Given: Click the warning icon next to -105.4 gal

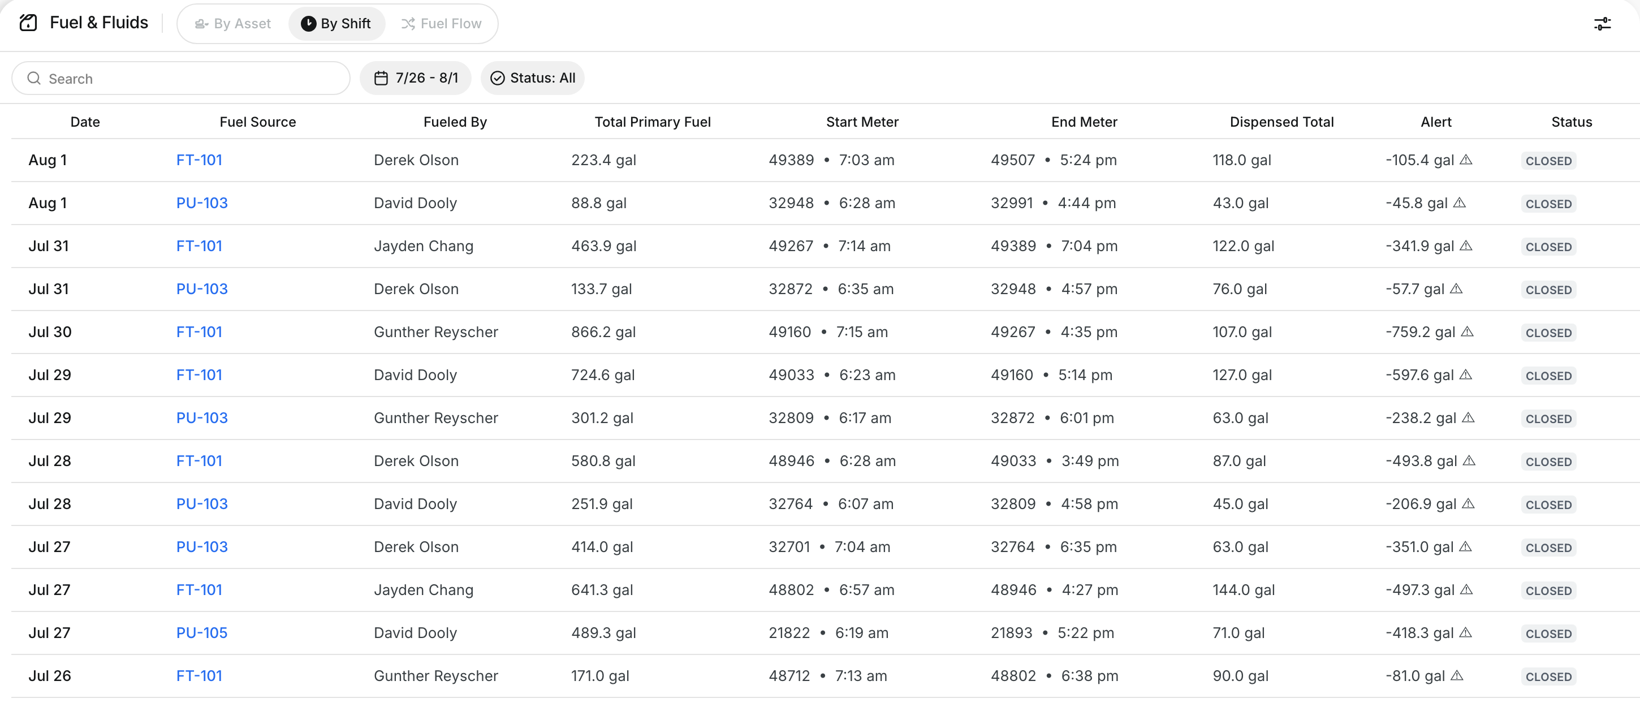Looking at the screenshot, I should click(x=1466, y=159).
